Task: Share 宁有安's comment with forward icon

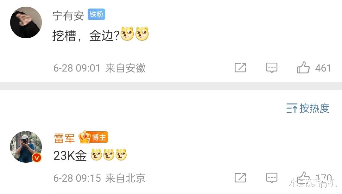Action: pos(240,68)
